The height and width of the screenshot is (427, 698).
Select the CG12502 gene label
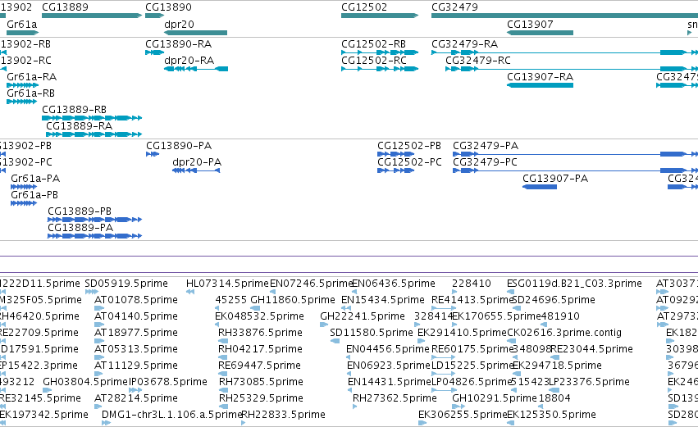[x=364, y=7]
